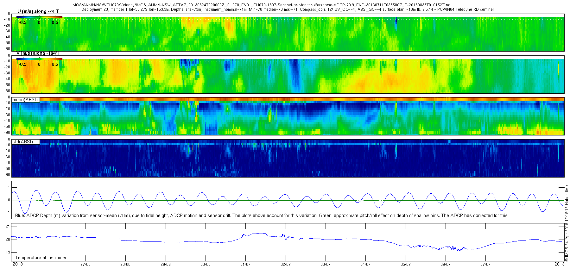Click the 27/06 date tick label

[x=85, y=265]
